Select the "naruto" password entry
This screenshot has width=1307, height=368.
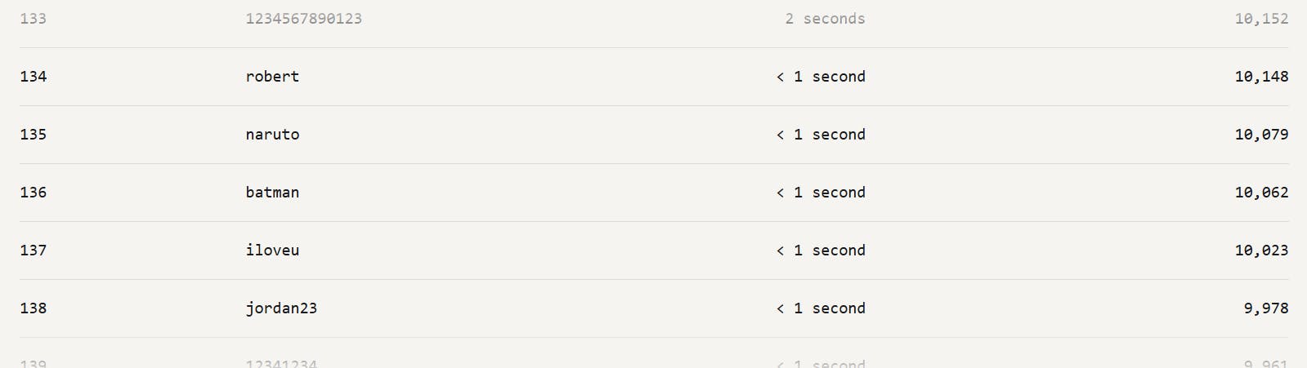pyautogui.click(x=272, y=135)
